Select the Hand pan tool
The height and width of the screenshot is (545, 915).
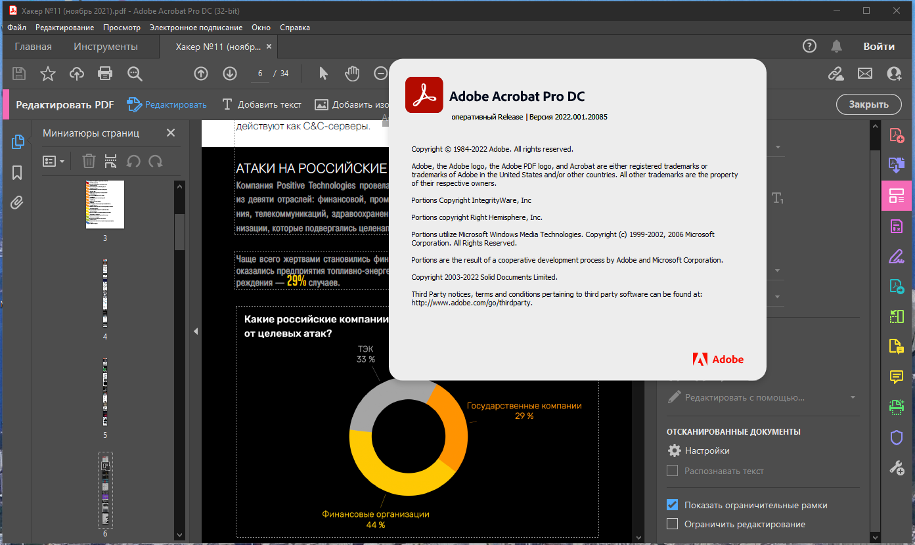[353, 74]
